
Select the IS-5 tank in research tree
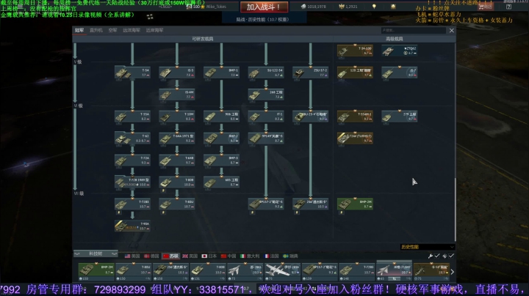[x=177, y=73]
